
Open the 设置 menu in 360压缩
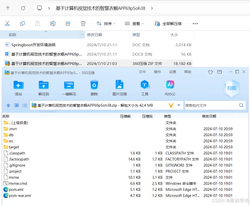point(172,72)
